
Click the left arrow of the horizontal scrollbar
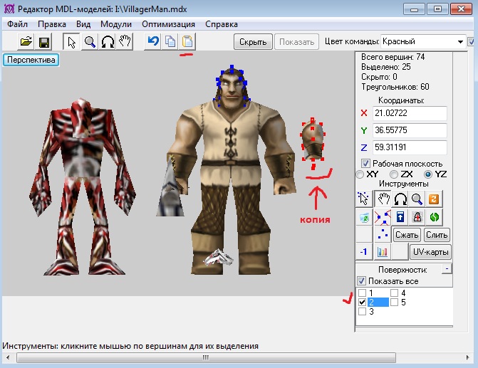point(8,357)
